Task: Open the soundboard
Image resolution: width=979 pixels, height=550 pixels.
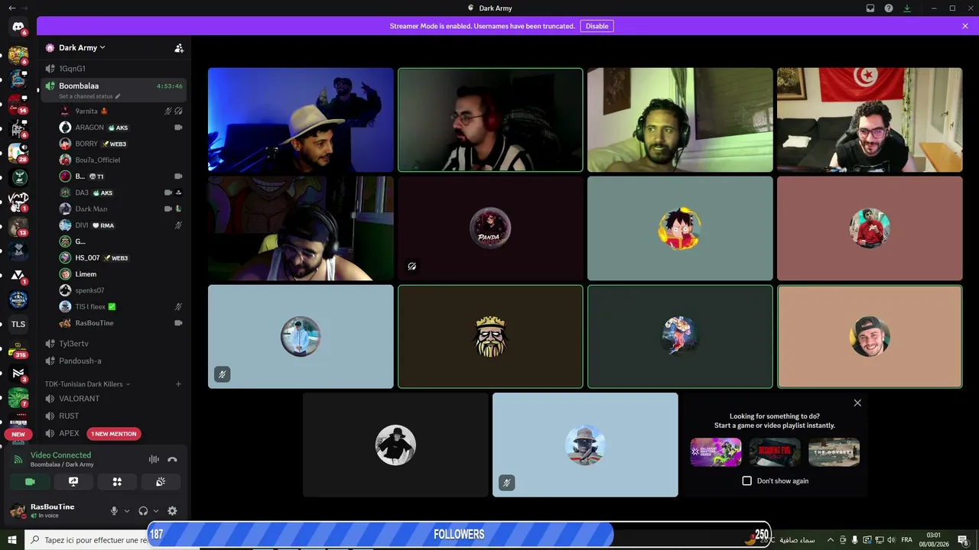Action: tap(161, 482)
